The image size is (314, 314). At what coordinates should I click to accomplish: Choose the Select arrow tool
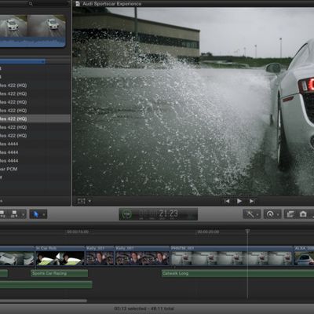(36, 214)
